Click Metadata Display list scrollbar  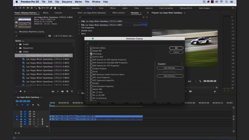point(155,80)
